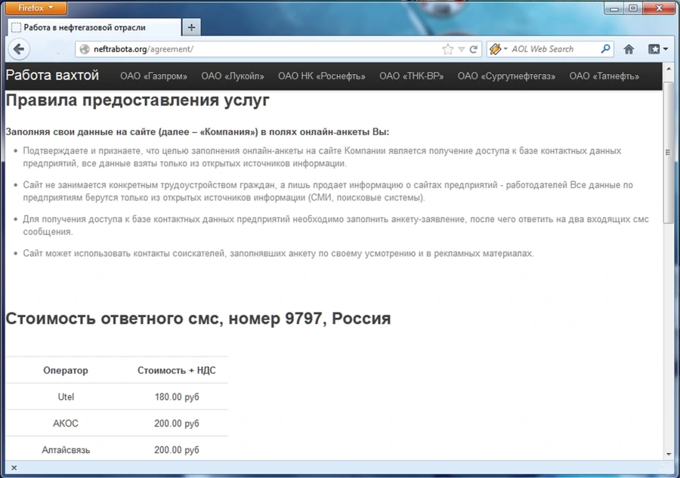
Task: Click the vertical scrollbar thumb
Action: click(x=669, y=152)
